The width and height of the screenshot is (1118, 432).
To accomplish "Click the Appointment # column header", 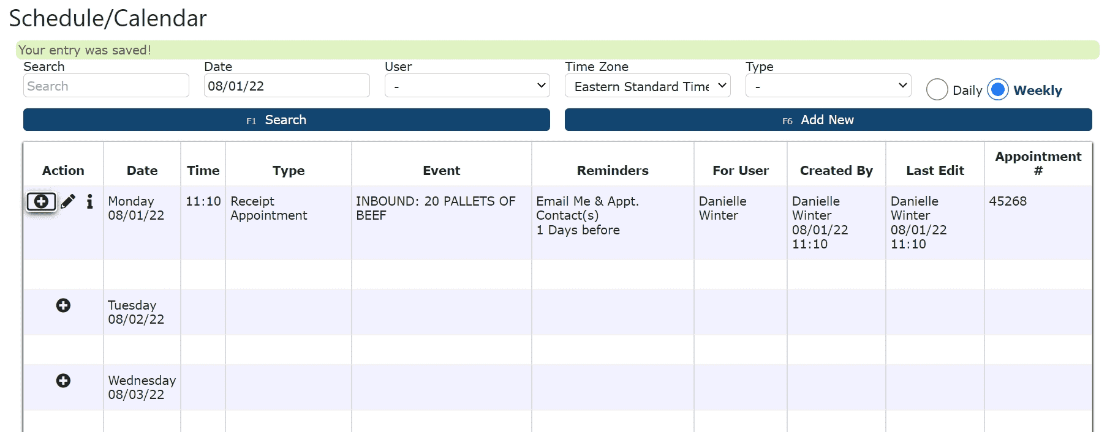I will pos(1038,163).
